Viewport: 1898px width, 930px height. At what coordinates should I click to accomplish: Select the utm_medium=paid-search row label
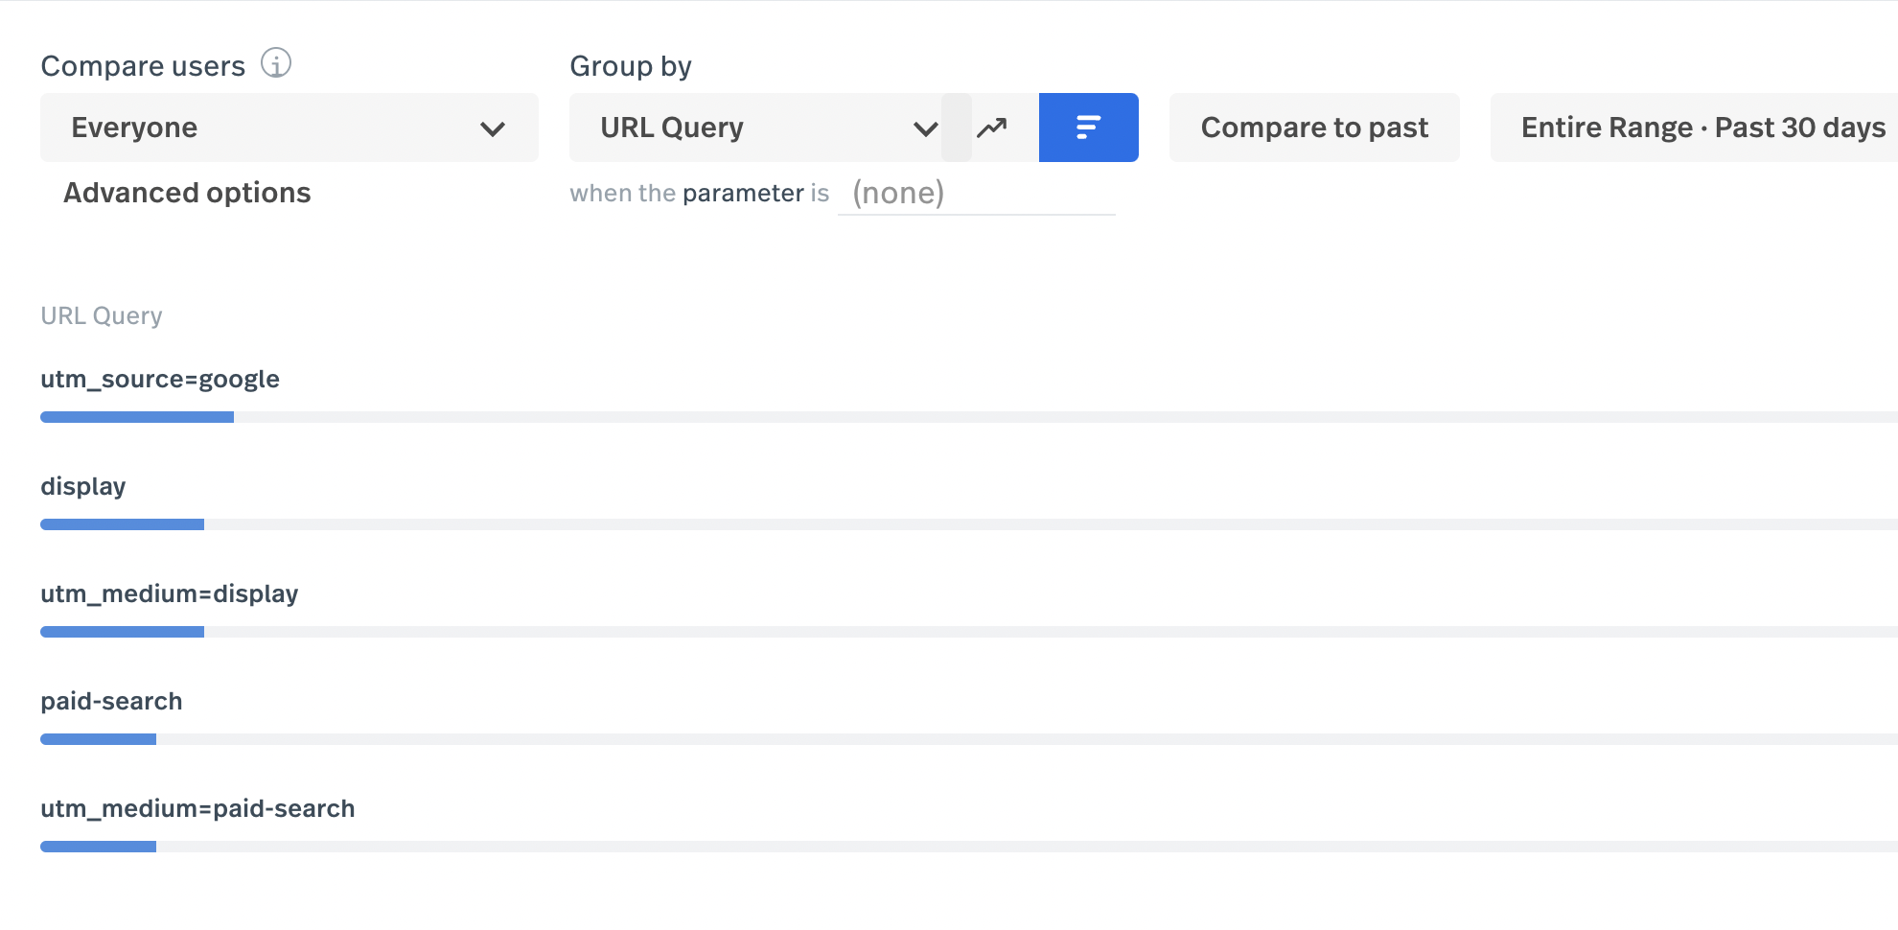(x=197, y=808)
